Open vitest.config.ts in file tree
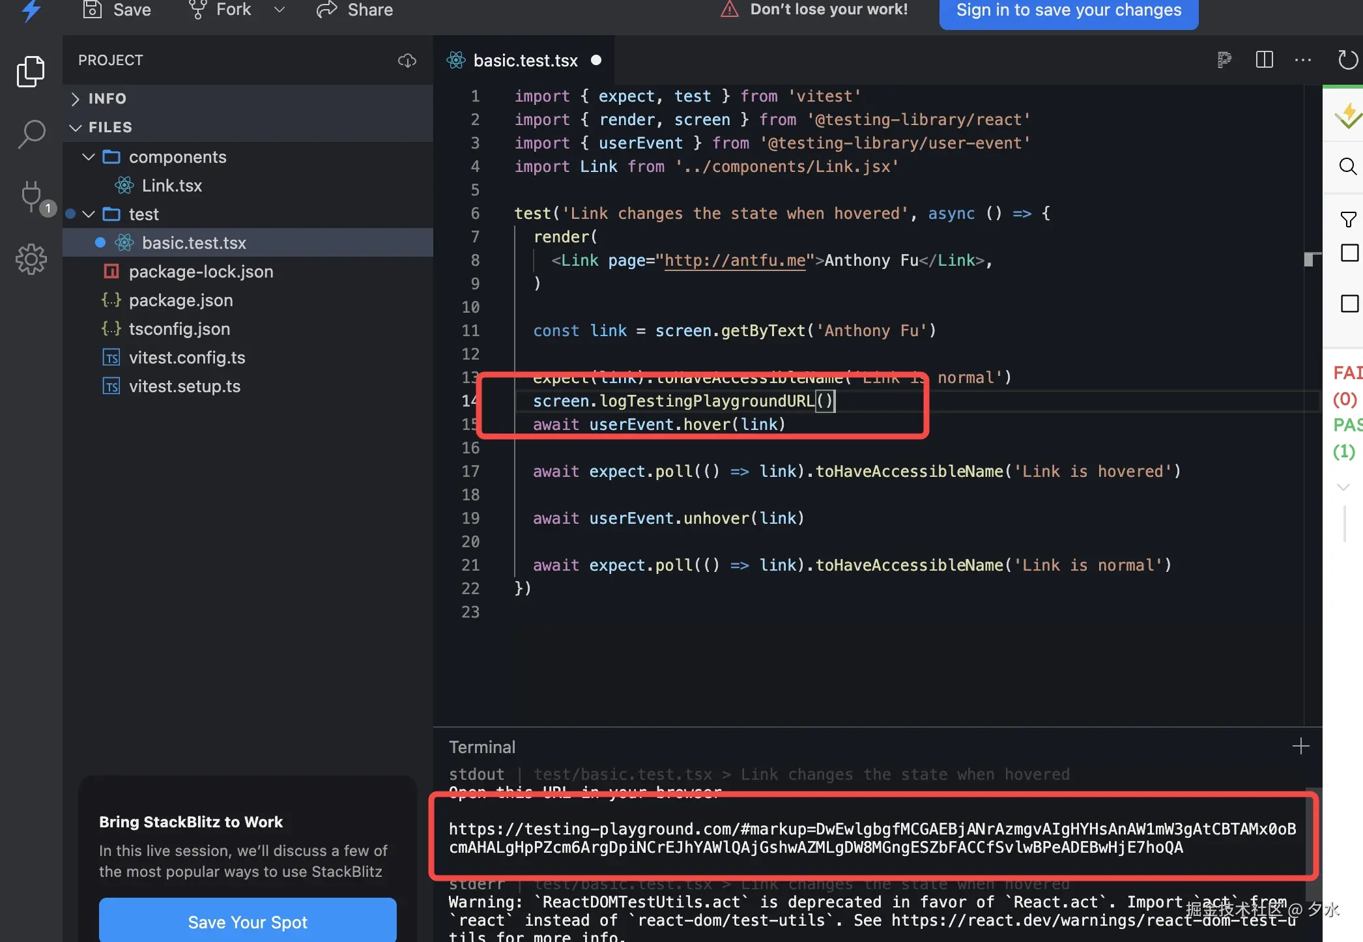1363x942 pixels. 186,358
